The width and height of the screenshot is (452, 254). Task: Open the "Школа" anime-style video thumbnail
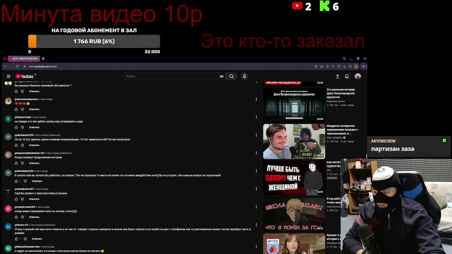click(x=294, y=214)
